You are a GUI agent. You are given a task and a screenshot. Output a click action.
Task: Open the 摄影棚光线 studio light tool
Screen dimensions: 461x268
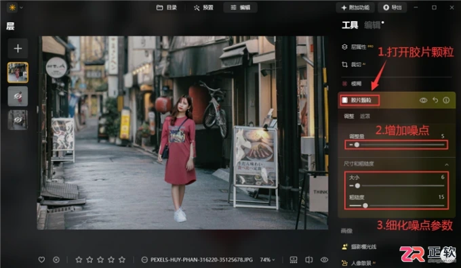[x=359, y=246]
